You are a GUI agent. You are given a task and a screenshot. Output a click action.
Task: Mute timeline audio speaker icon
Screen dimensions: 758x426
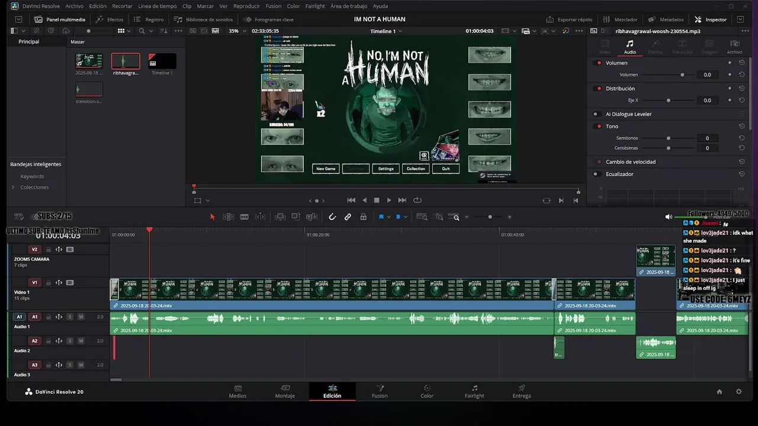pos(669,217)
